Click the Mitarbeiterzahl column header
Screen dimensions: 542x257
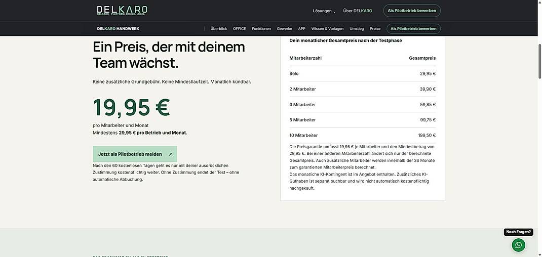tap(305, 58)
